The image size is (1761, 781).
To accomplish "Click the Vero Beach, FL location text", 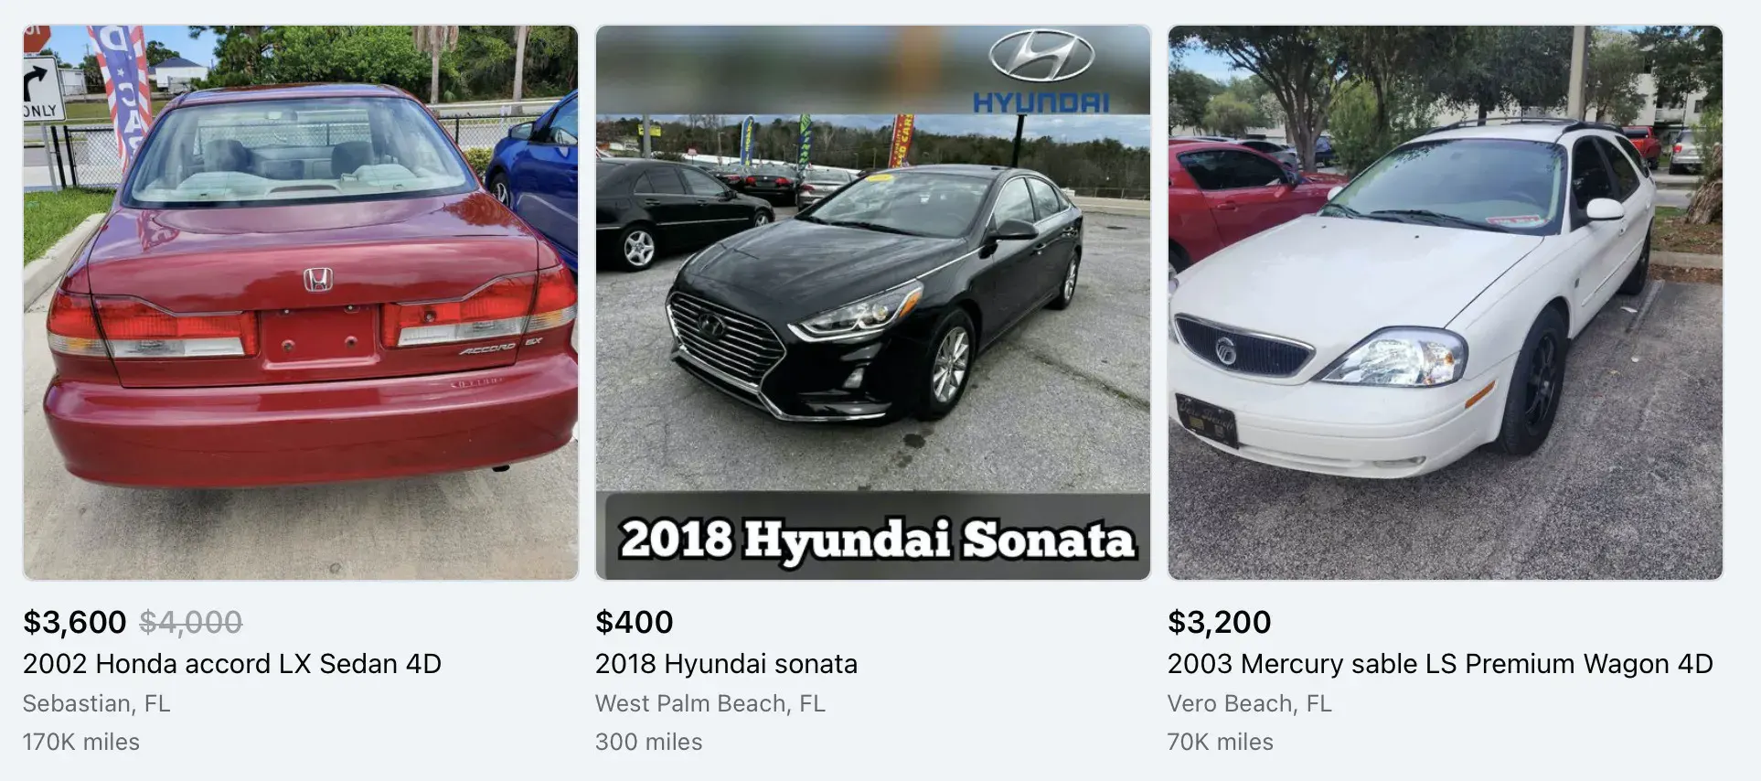I will pyautogui.click(x=1250, y=703).
